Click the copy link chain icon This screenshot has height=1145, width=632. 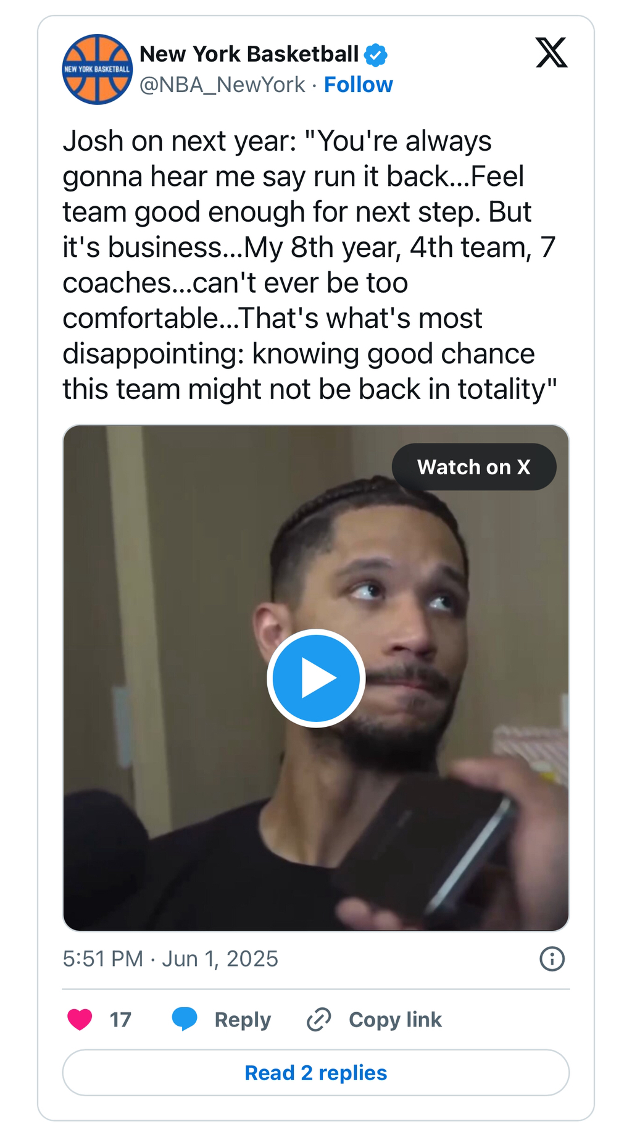319,1020
